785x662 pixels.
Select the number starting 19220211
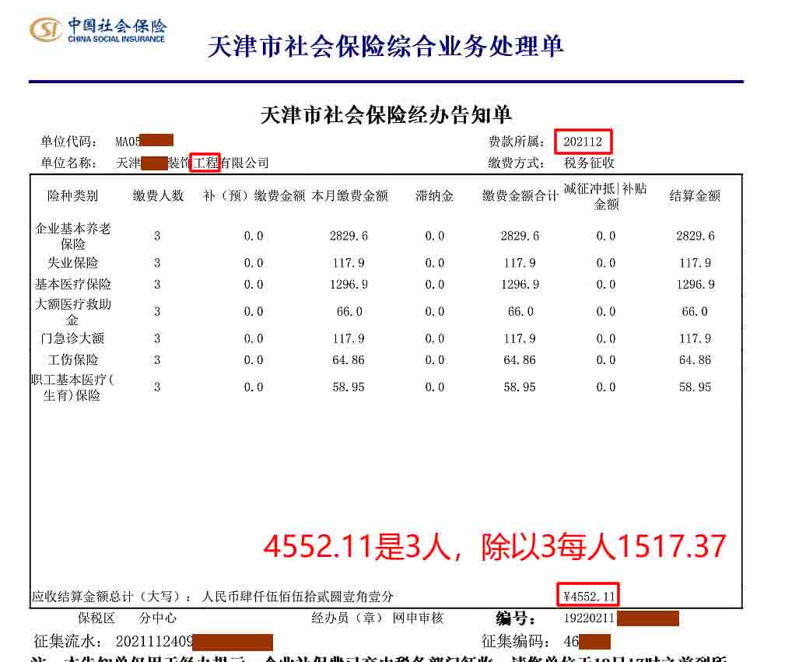(621, 618)
